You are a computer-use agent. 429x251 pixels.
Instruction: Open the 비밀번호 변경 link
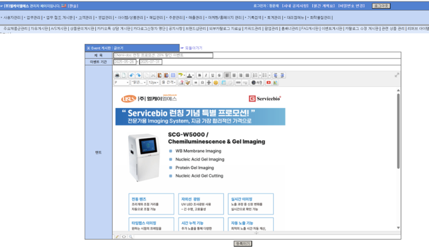351,6
